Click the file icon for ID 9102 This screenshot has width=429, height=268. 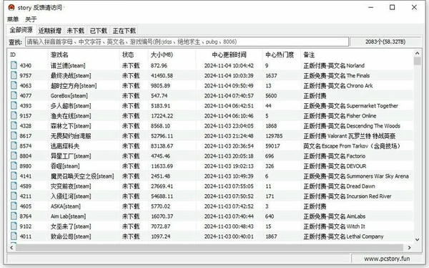coord(14,226)
